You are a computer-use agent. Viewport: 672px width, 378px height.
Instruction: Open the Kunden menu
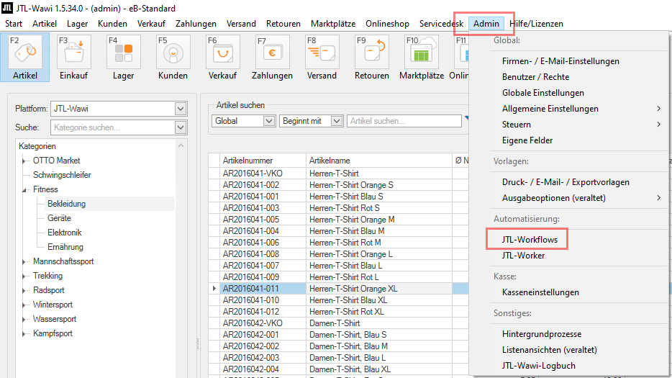click(x=112, y=24)
